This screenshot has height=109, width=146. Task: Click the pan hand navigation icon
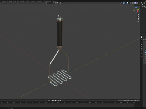click(x=138, y=17)
